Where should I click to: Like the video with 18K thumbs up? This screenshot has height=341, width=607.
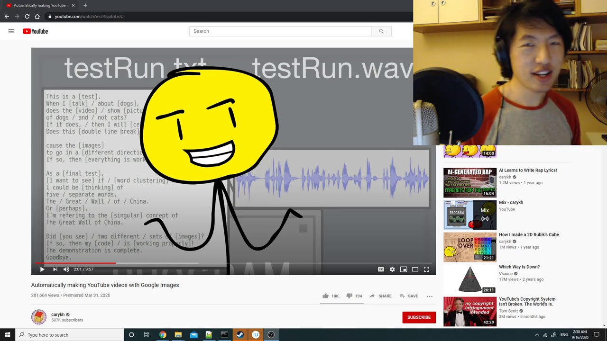tap(331, 296)
